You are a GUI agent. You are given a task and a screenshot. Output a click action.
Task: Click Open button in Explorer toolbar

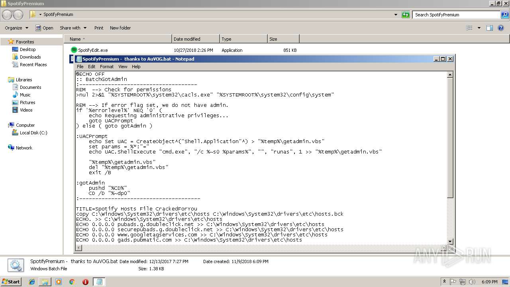pyautogui.click(x=44, y=28)
